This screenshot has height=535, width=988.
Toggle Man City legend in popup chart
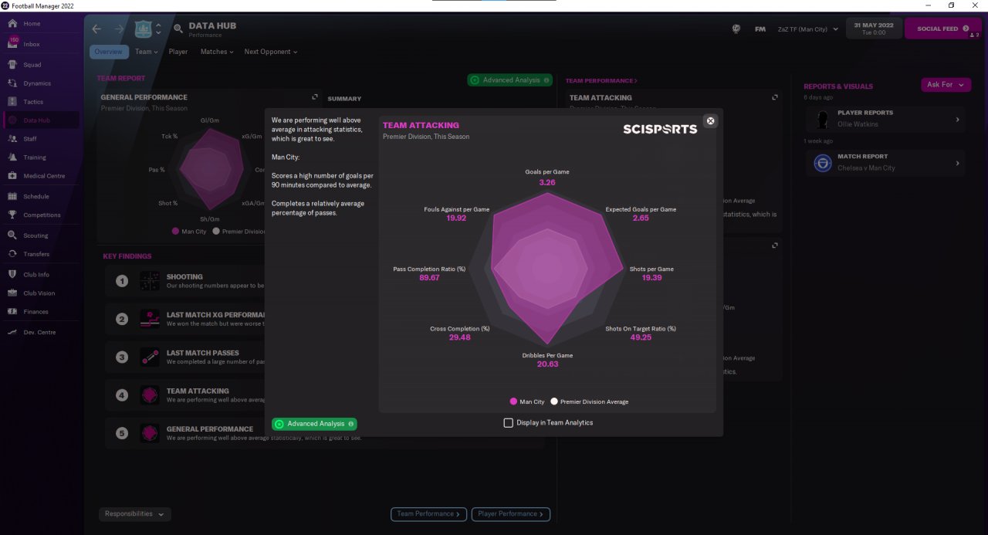click(x=527, y=401)
